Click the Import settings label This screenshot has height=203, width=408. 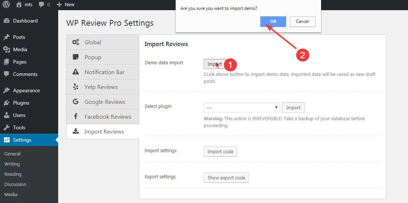pyautogui.click(x=160, y=151)
